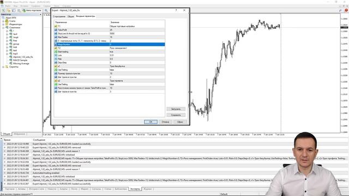Expand the Скрипты node in Navigator

[3, 66]
